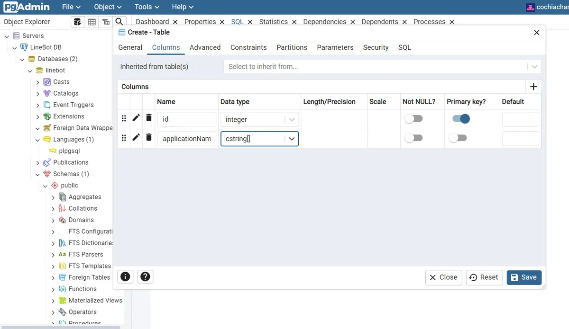
Task: Switch to the Security tab
Action: tap(376, 47)
